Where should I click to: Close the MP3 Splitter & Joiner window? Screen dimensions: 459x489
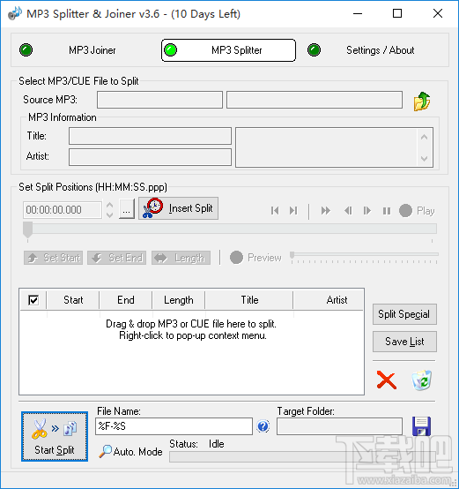(x=438, y=13)
